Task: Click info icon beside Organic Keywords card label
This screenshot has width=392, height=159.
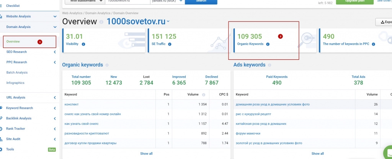Action: click(x=268, y=44)
